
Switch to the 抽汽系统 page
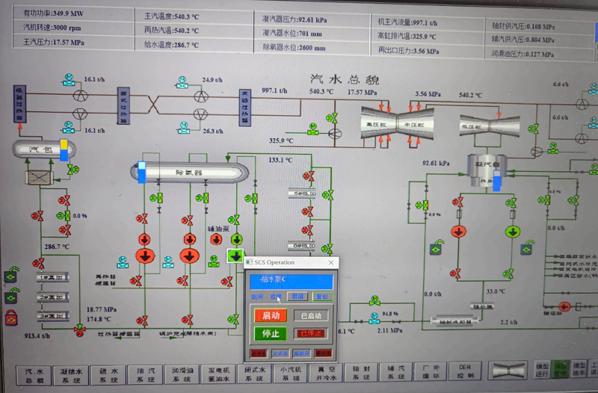146,375
